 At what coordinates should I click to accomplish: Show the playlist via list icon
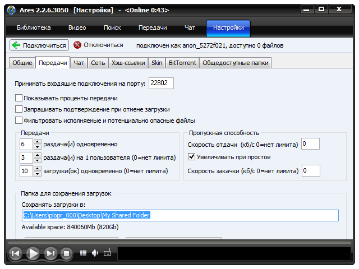tap(83, 253)
